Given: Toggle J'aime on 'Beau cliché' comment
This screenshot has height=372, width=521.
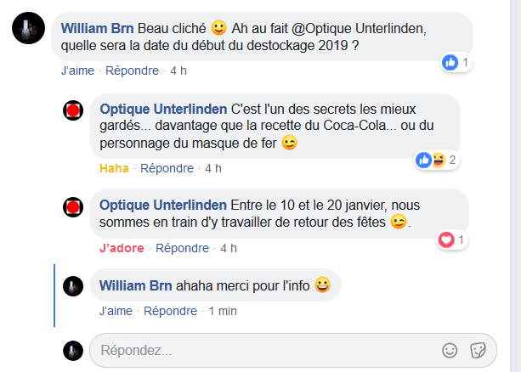Looking at the screenshot, I should [79, 71].
